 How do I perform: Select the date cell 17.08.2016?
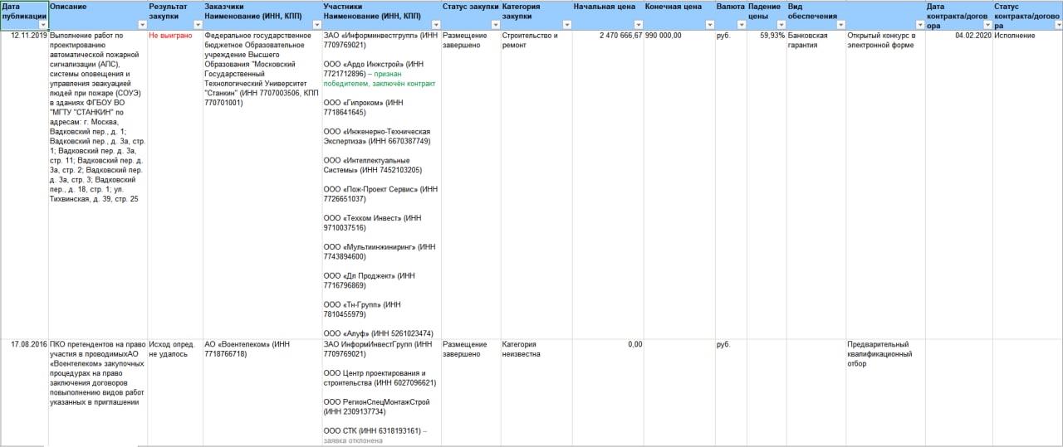tap(24, 393)
